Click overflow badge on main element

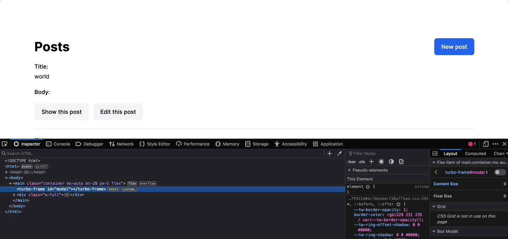(148, 183)
